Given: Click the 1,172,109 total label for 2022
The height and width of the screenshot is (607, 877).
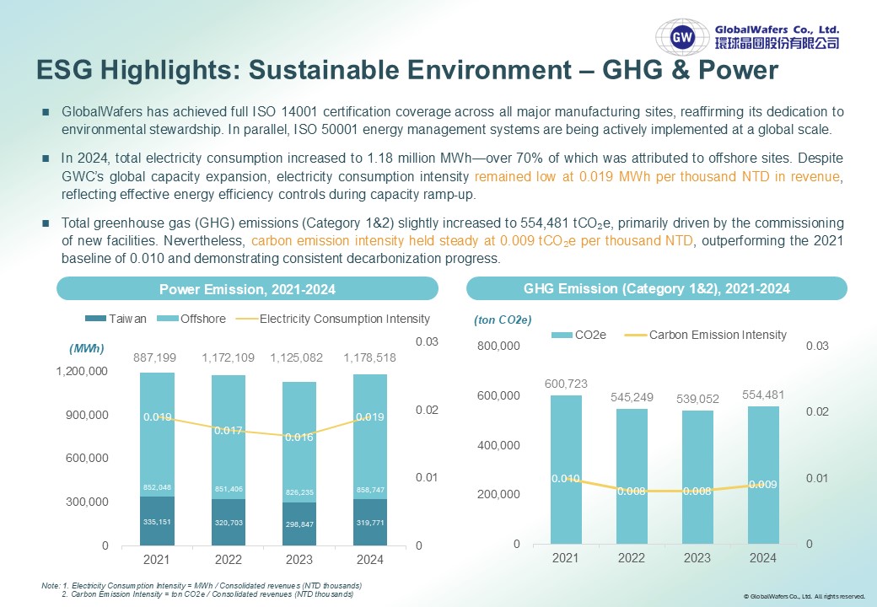Looking at the screenshot, I should click(x=229, y=357).
